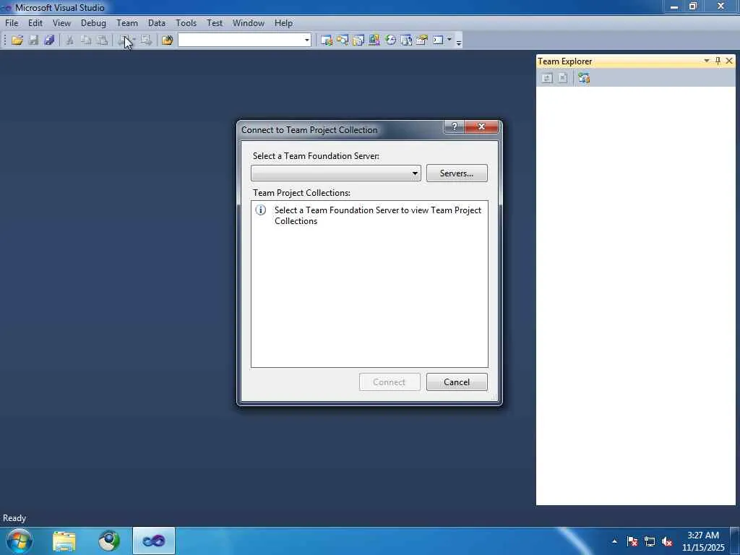This screenshot has width=740, height=555.
Task: Click inside the find combo box text field
Action: pyautogui.click(x=241, y=40)
